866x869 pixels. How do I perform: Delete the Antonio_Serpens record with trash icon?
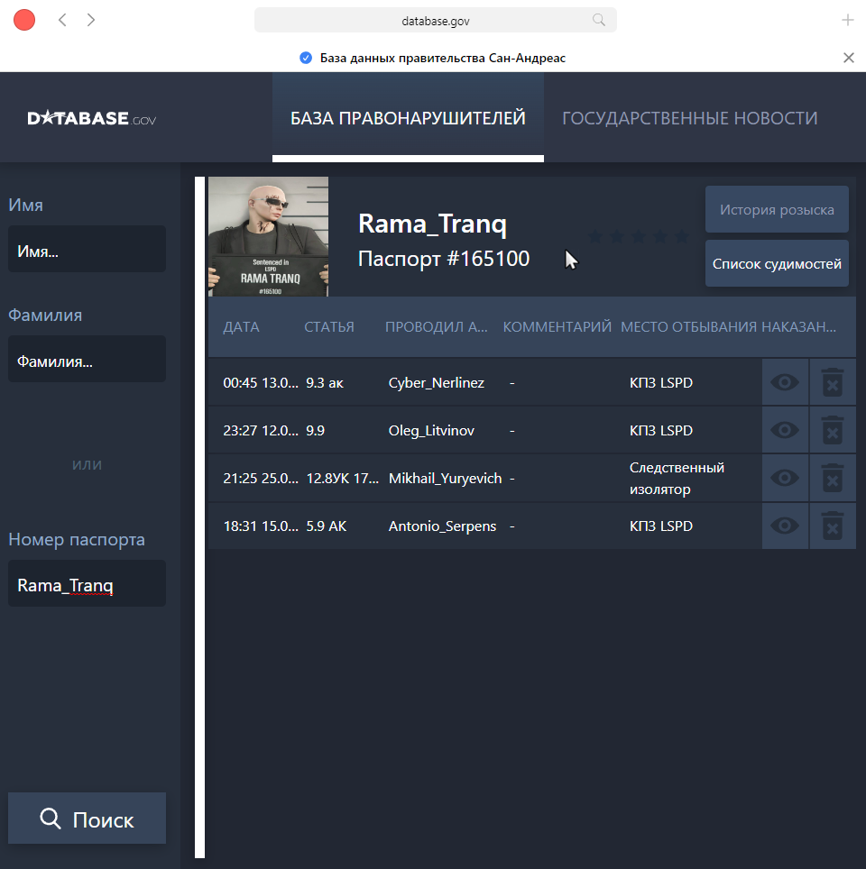click(x=833, y=526)
